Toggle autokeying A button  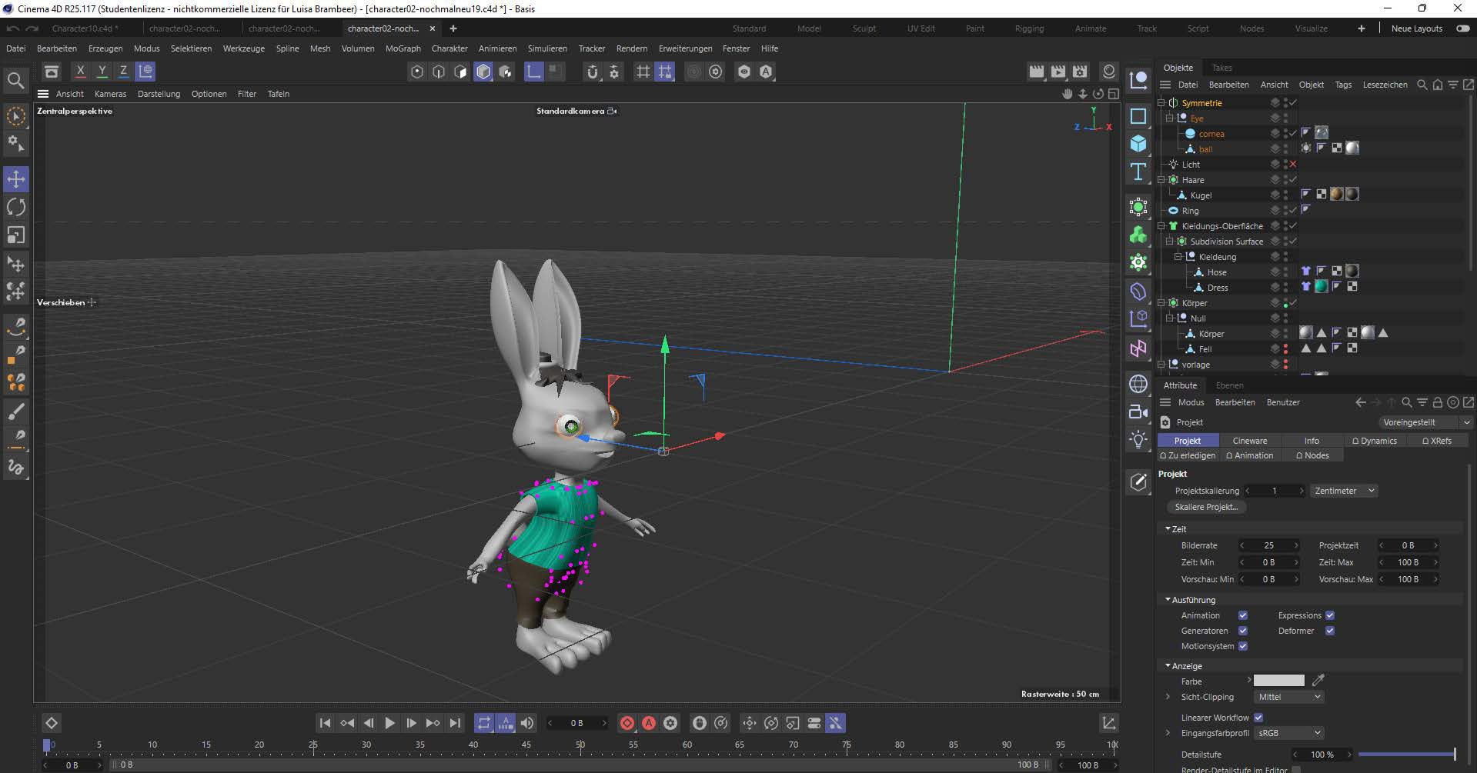pos(649,723)
